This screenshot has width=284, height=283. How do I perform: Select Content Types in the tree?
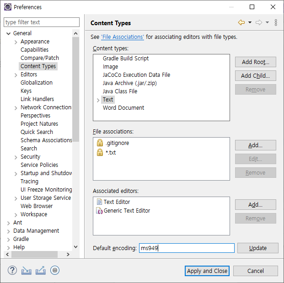click(x=38, y=66)
